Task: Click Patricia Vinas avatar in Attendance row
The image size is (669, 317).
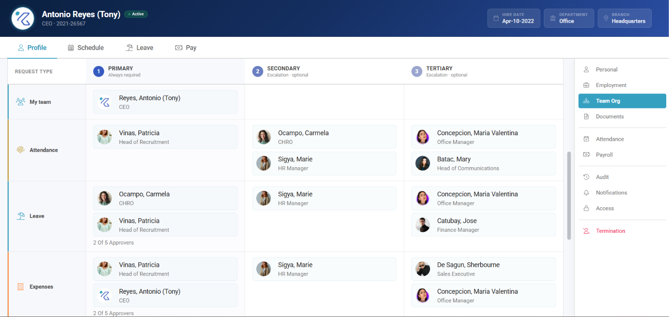Action: (x=104, y=137)
